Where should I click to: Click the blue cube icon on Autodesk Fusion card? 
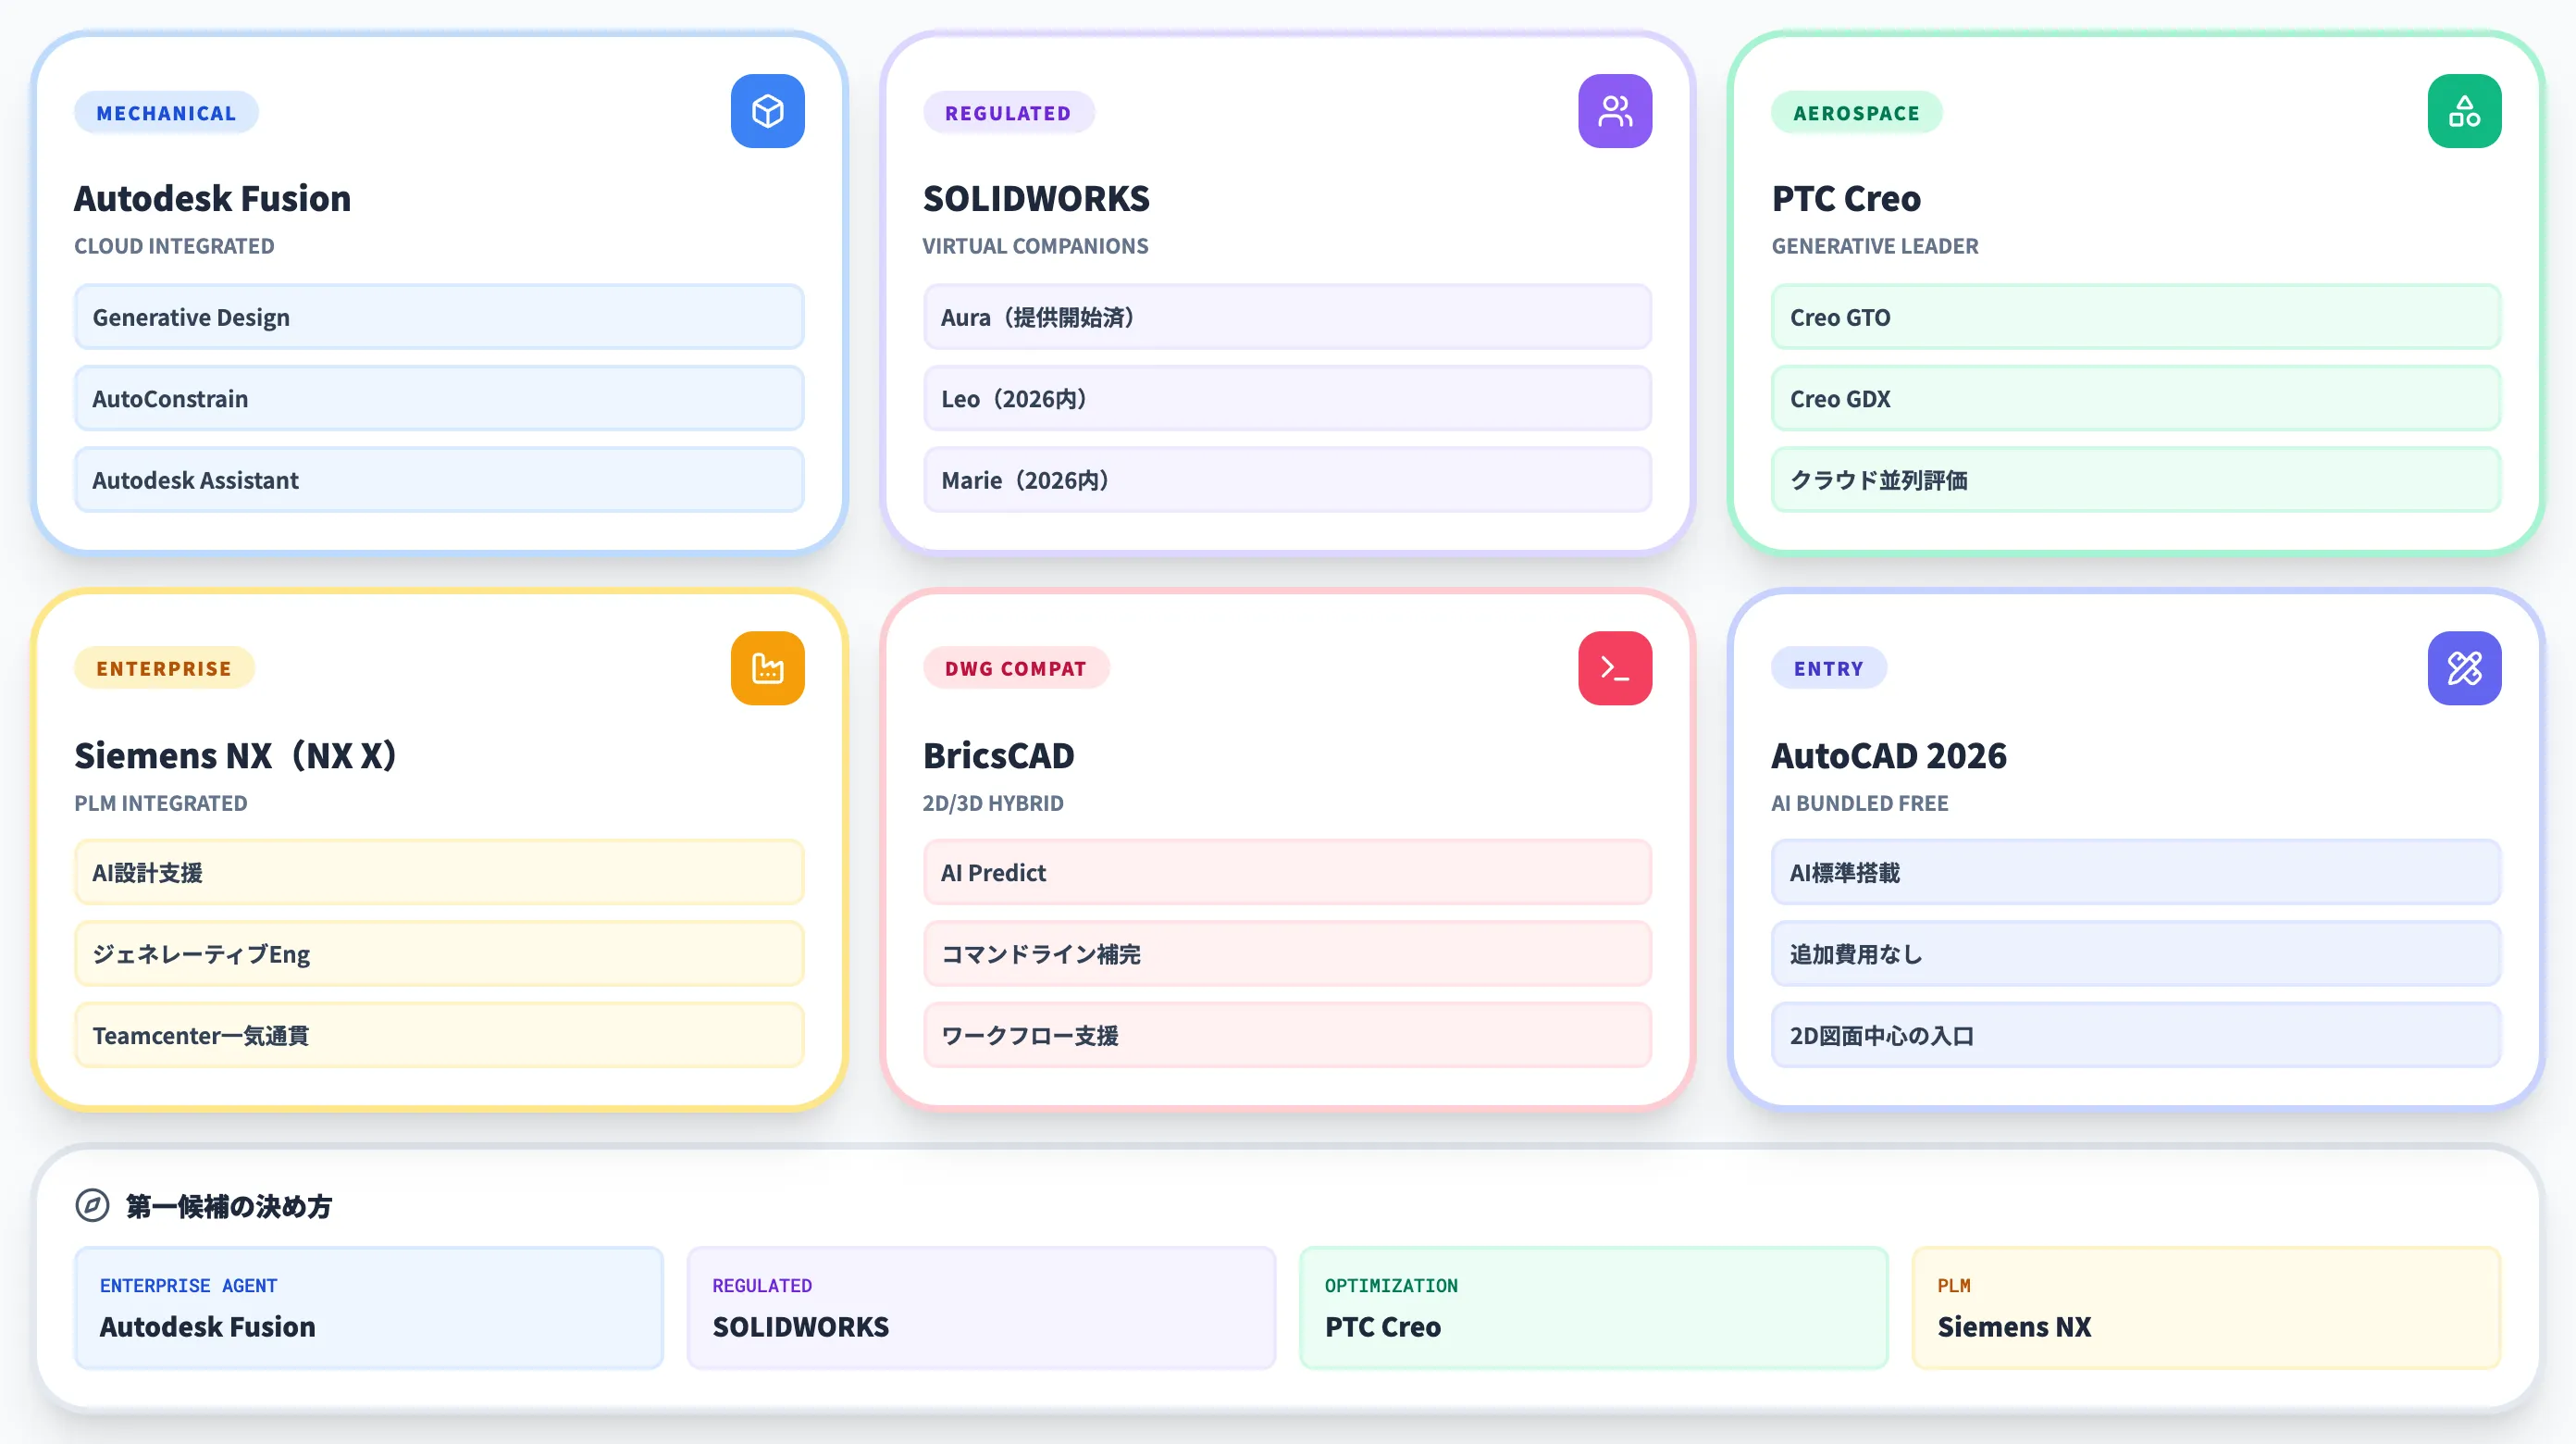pyautogui.click(x=767, y=111)
